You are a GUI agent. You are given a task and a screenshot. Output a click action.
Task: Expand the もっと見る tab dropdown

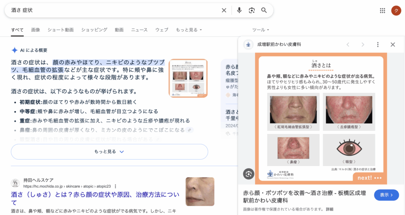pyautogui.click(x=189, y=30)
